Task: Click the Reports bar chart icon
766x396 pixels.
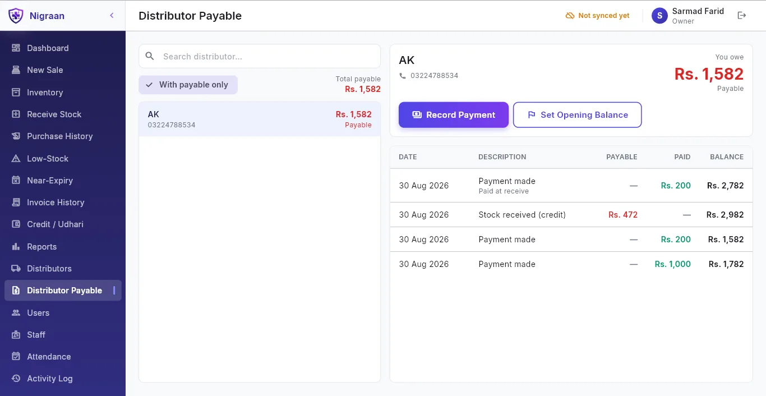Action: tap(16, 247)
